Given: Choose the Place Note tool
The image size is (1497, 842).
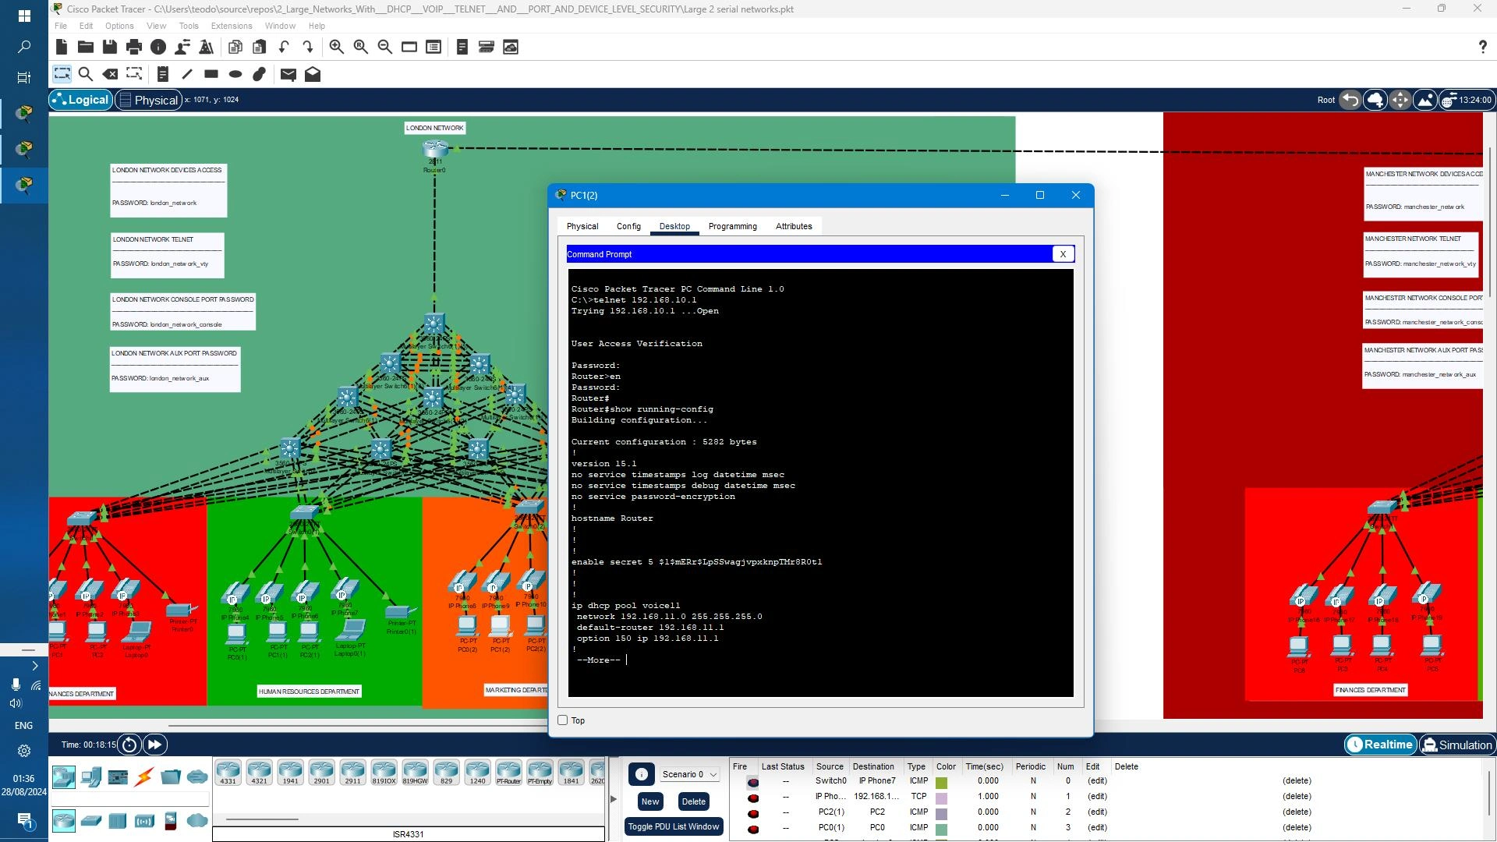Looking at the screenshot, I should (163, 74).
